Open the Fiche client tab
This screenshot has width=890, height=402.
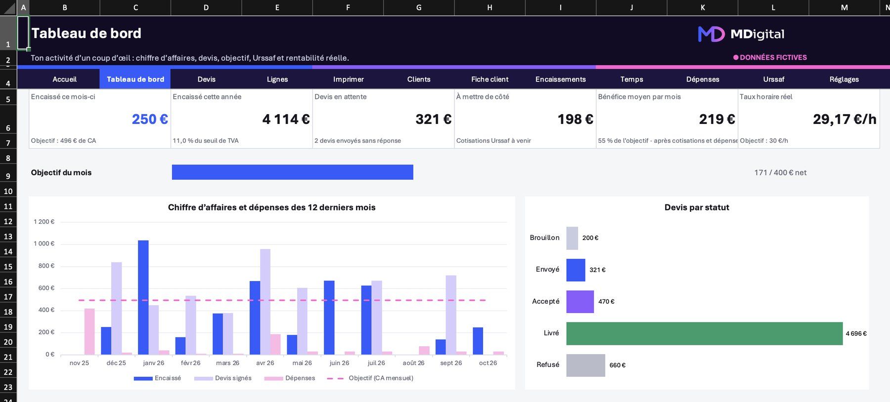point(489,79)
